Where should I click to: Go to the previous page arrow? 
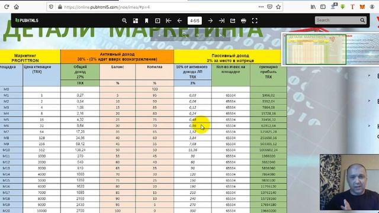(x=179, y=21)
